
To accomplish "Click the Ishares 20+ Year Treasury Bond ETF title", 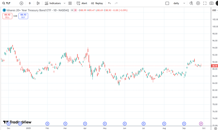I will click(x=29, y=10).
